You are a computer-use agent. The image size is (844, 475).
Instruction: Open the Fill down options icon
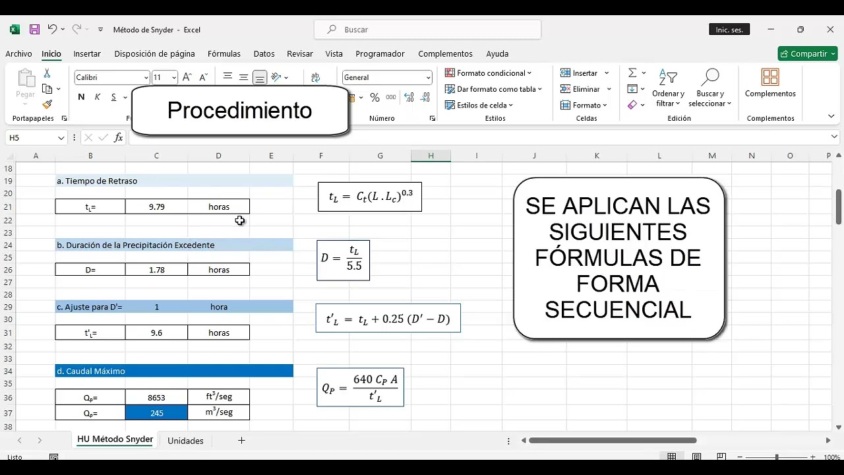tap(632, 88)
